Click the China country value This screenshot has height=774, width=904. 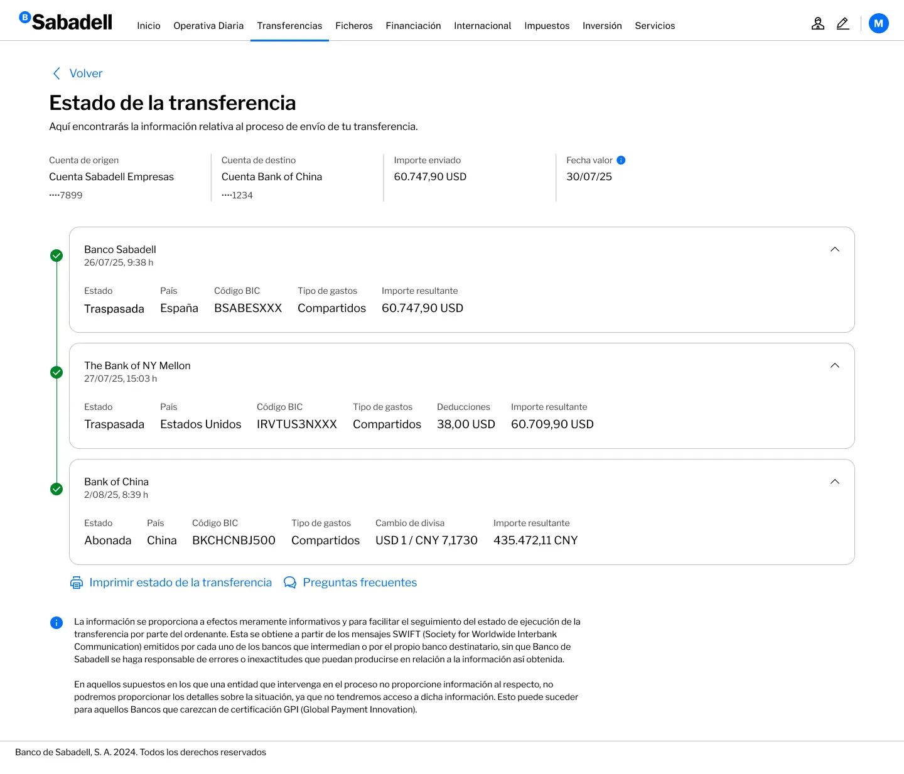tap(162, 540)
